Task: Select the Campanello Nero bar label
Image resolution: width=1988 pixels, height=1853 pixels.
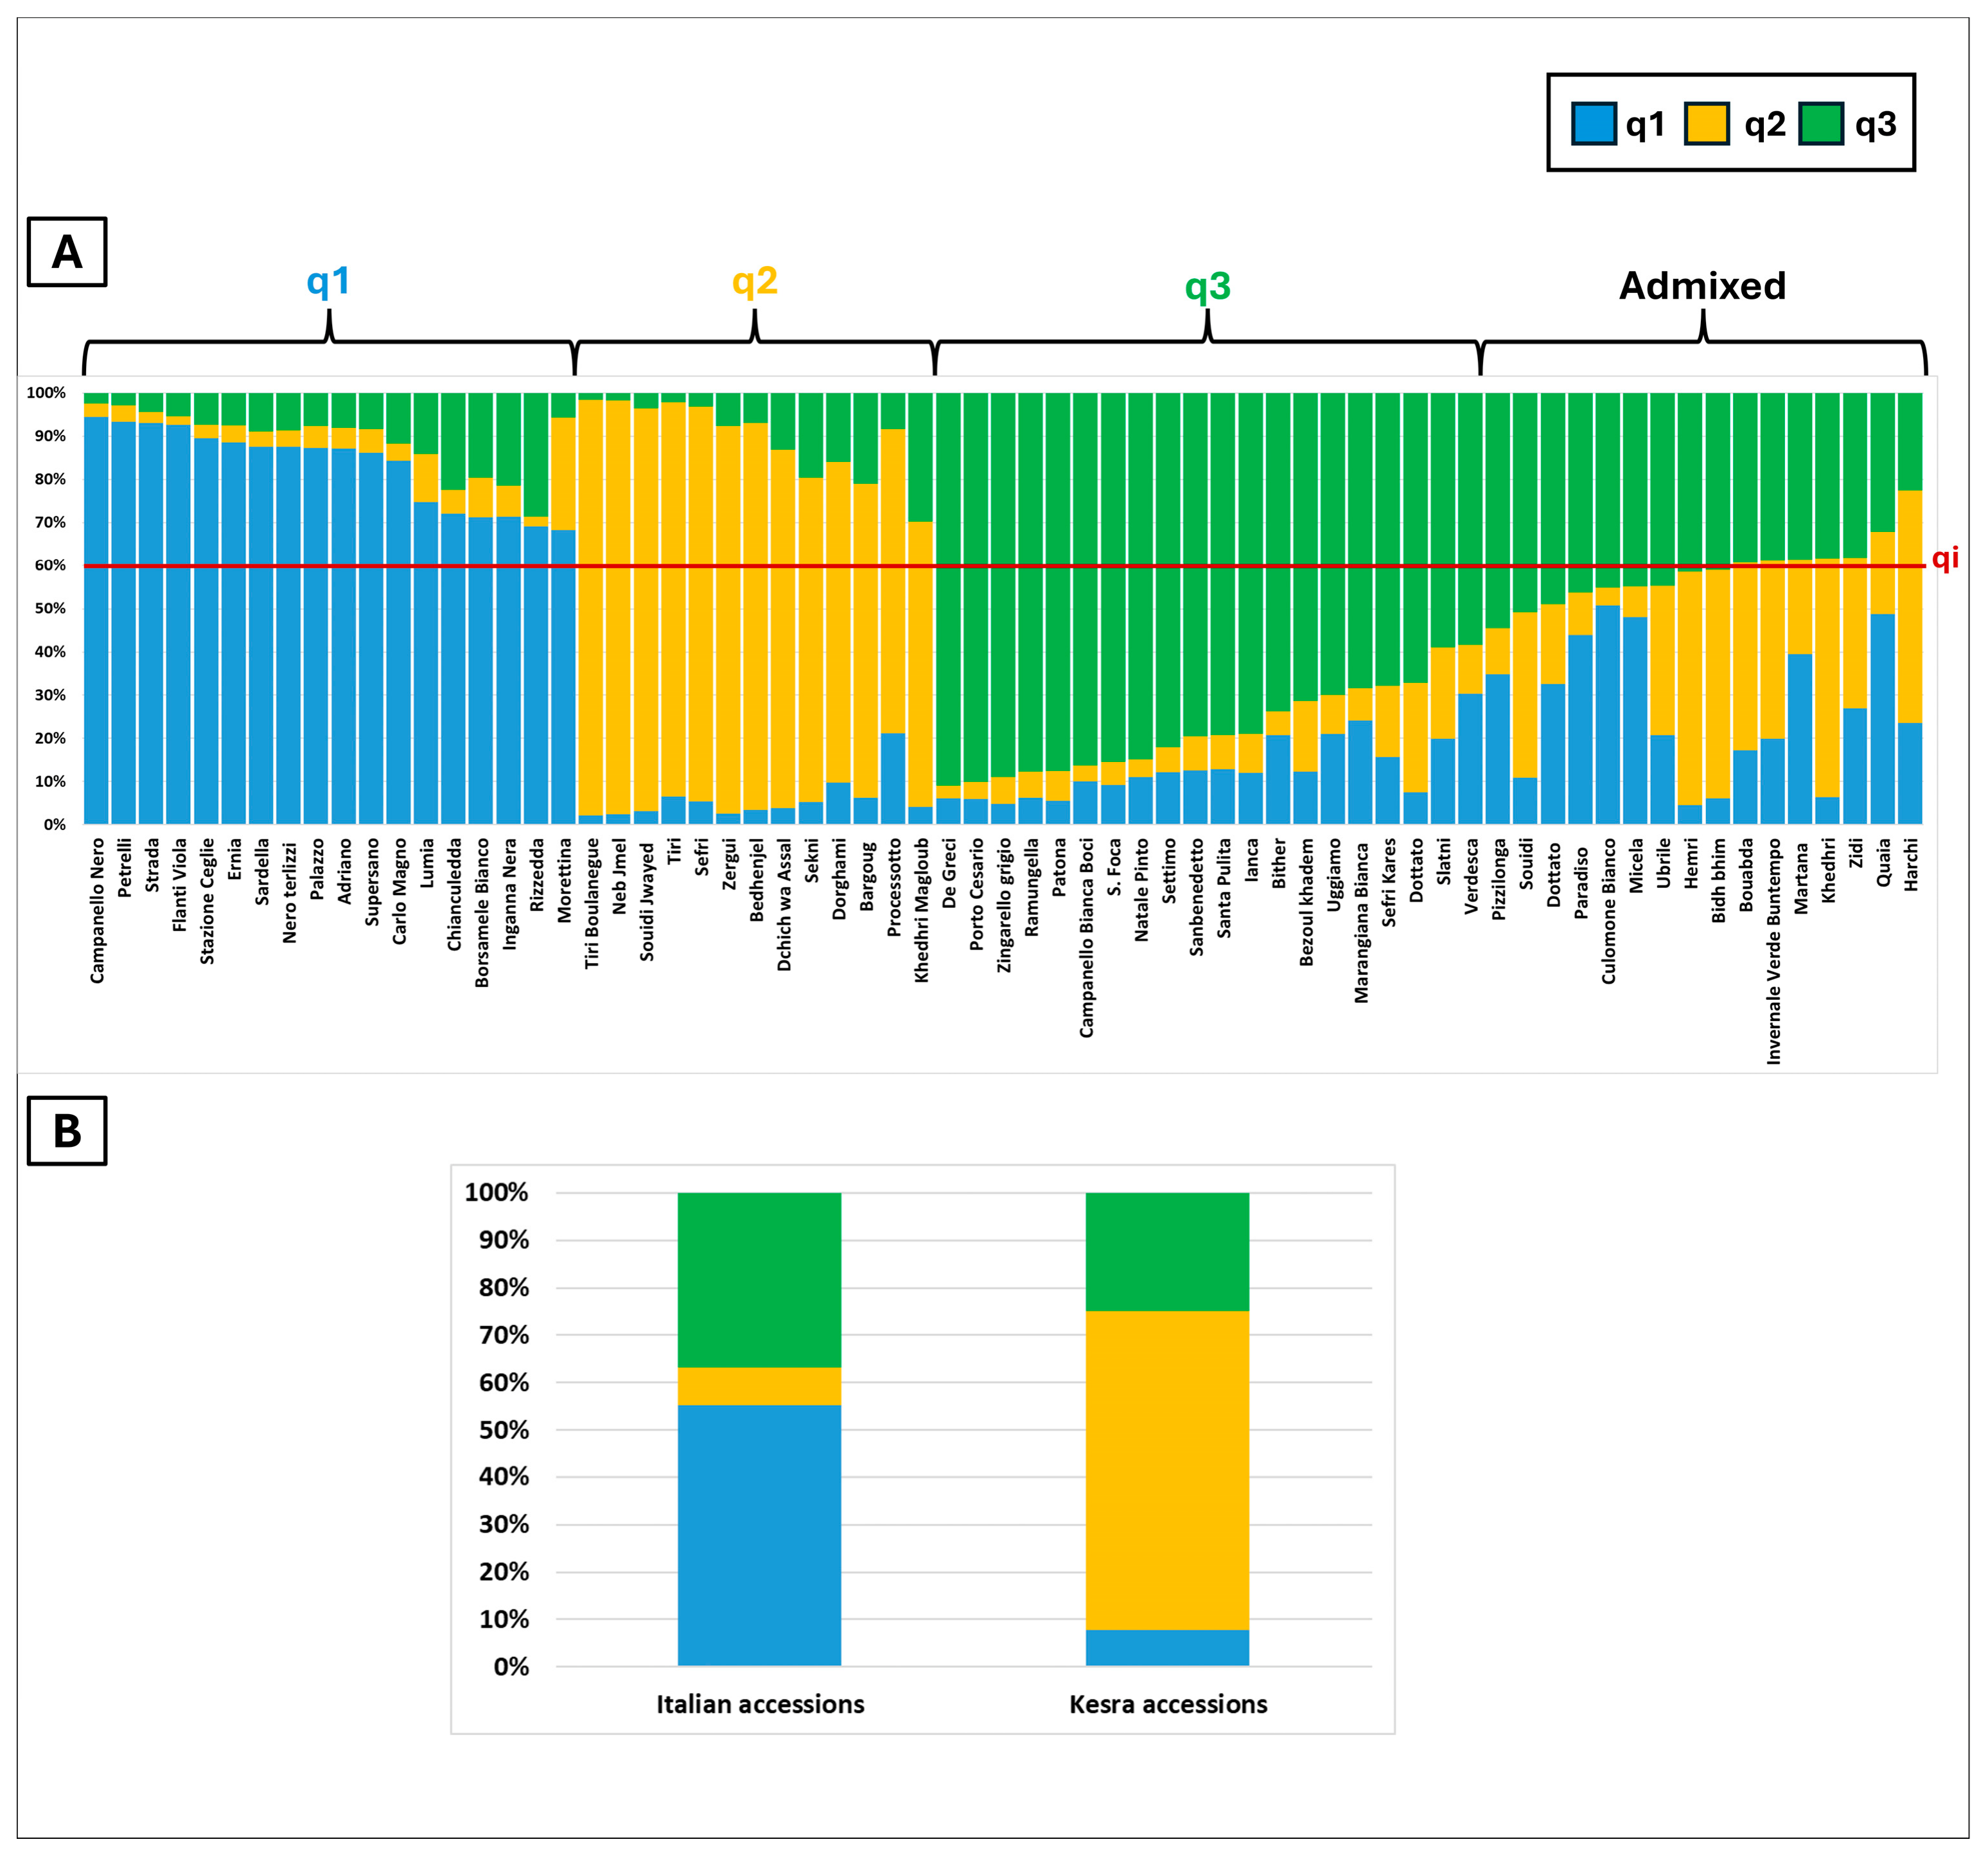Action: 97,910
